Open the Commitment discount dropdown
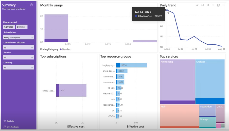Screen dimensions: 229x131 [x=19, y=47]
